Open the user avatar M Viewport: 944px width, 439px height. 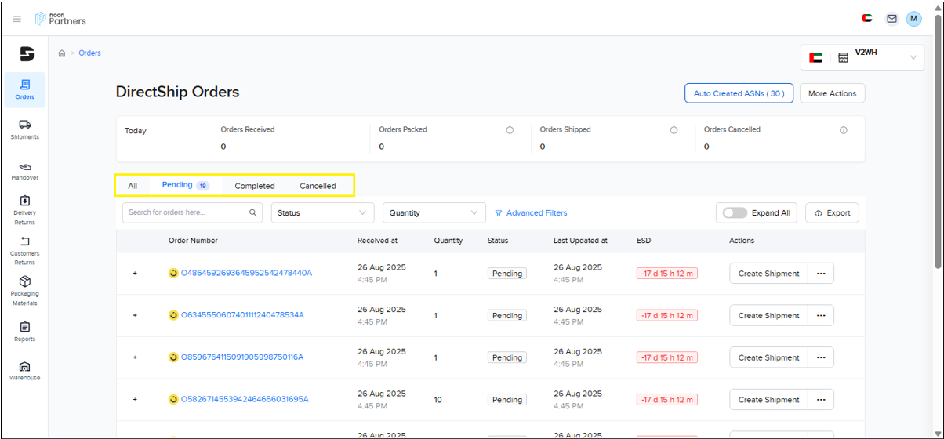(913, 19)
